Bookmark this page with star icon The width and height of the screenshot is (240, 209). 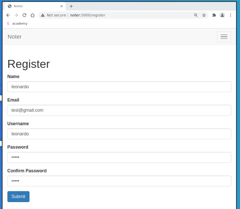204,15
